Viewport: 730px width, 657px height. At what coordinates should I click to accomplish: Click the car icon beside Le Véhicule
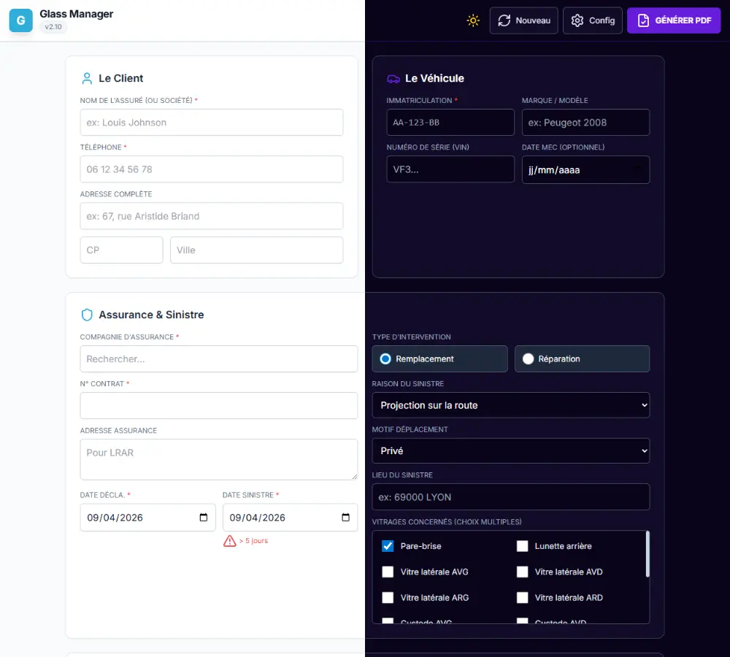pyautogui.click(x=393, y=77)
